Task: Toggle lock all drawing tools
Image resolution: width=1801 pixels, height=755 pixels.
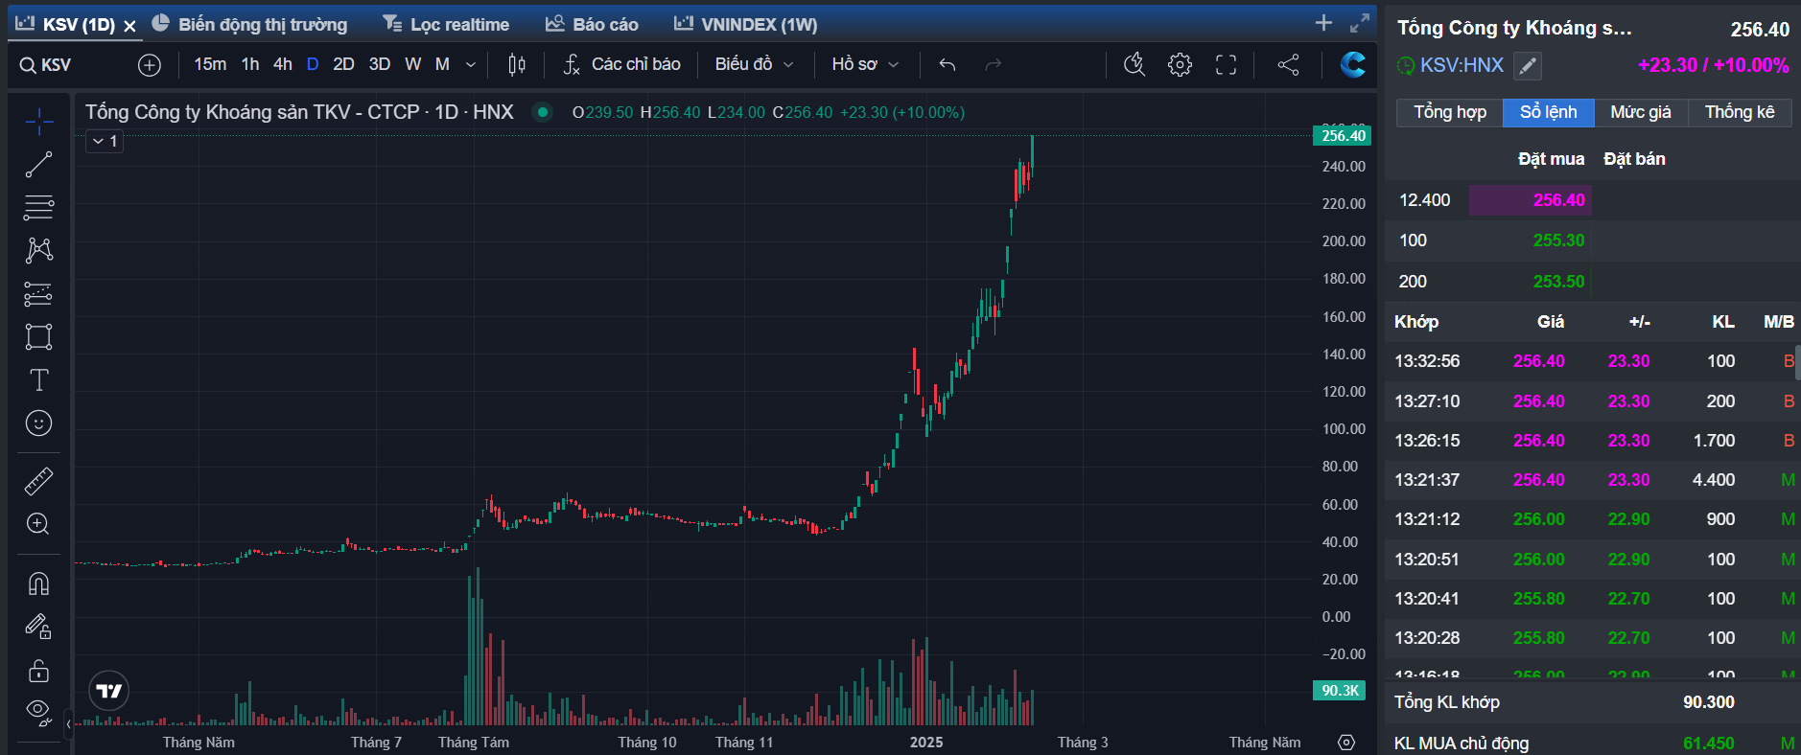Action: [38, 670]
